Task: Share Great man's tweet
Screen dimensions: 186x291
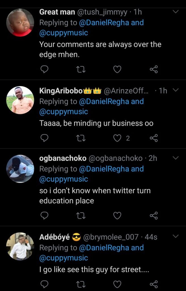Action: point(153,69)
